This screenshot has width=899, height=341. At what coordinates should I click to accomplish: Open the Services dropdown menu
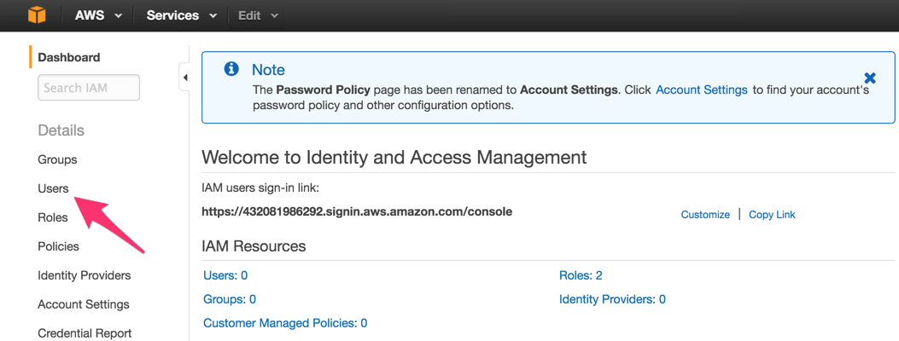[x=181, y=15]
